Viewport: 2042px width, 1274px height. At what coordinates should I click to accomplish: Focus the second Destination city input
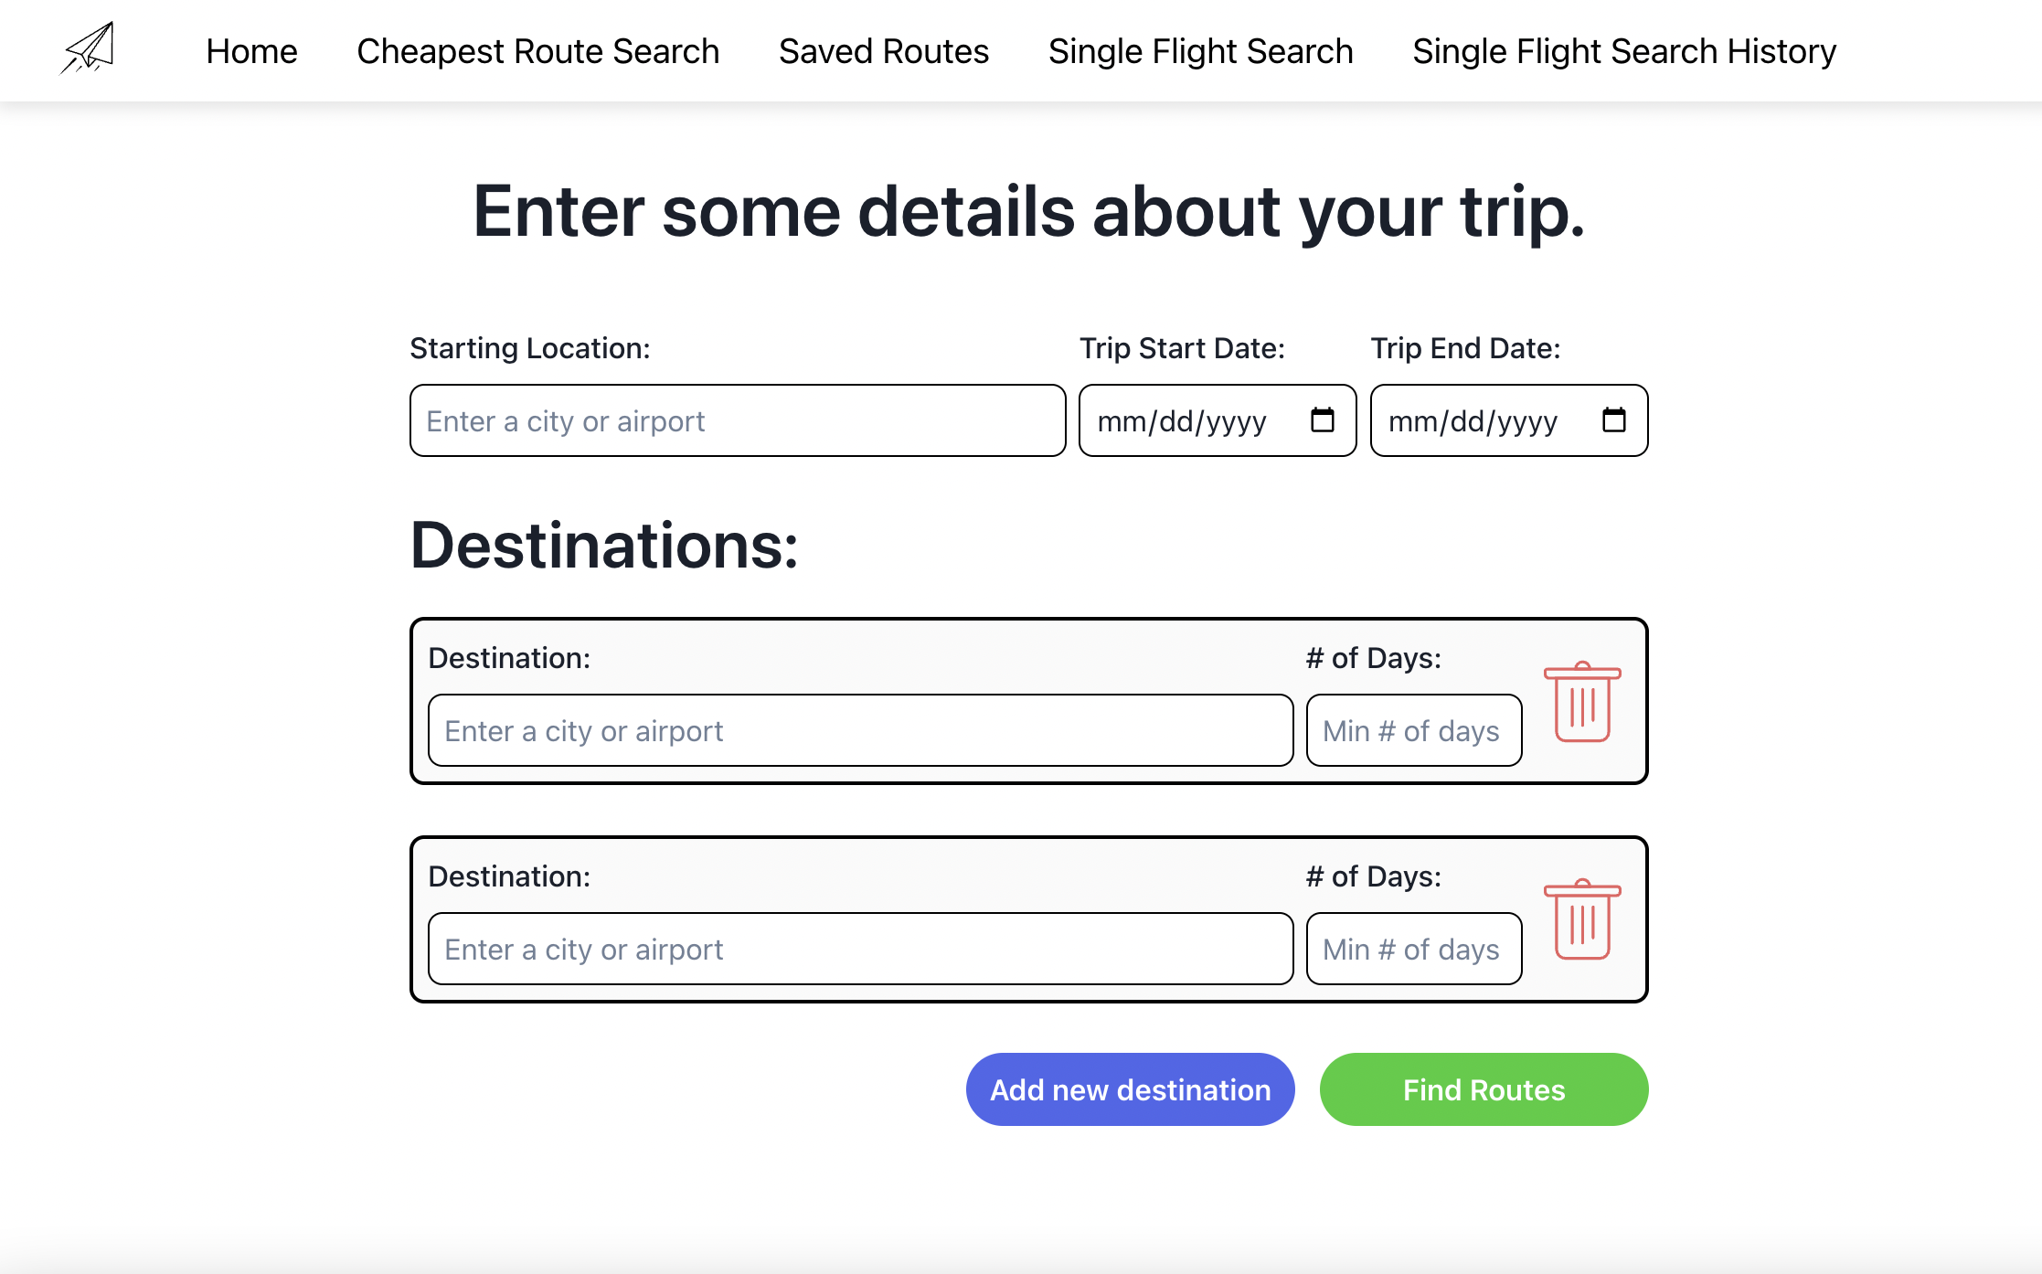pyautogui.click(x=859, y=949)
